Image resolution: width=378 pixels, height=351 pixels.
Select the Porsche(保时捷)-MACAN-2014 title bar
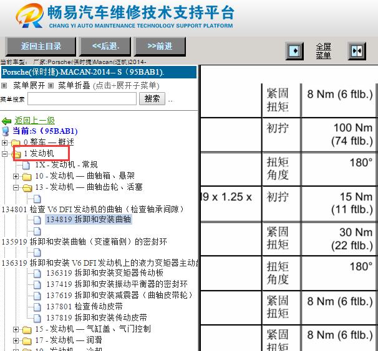click(99, 72)
